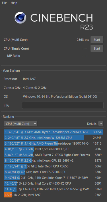Click the Processor field showing Intel N97
The height and width of the screenshot is (202, 107).
point(63,79)
